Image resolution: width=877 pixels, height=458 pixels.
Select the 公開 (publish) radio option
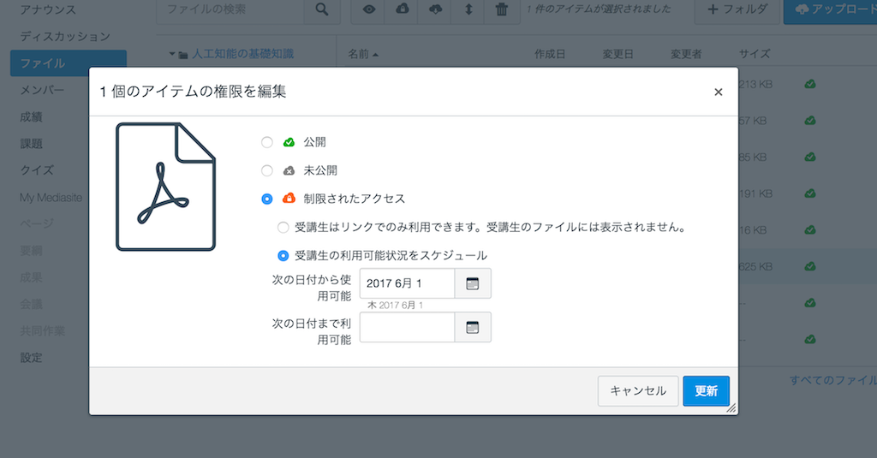pos(267,143)
